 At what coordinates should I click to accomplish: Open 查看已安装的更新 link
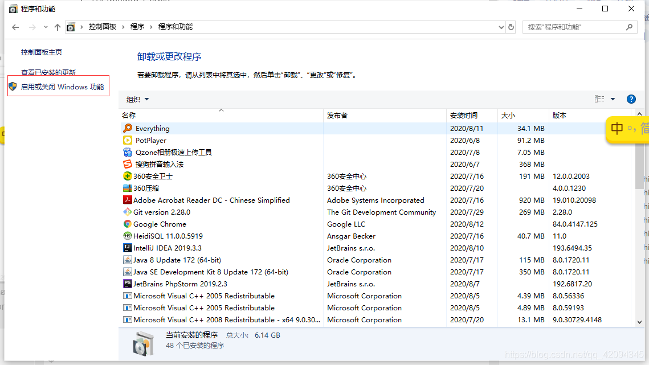[x=48, y=72]
